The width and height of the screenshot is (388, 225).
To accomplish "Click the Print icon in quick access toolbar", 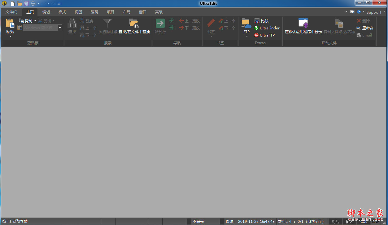I will (x=33, y=4).
